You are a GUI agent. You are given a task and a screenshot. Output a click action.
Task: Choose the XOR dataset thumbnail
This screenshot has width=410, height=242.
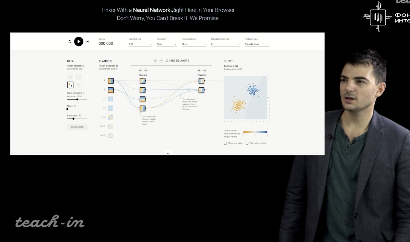pyautogui.click(x=79, y=77)
